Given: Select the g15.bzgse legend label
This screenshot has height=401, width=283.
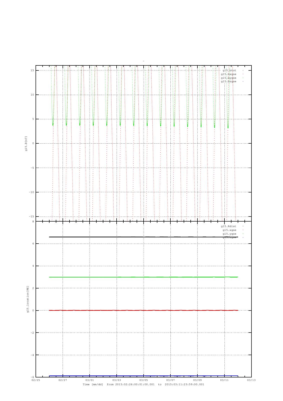Looking at the screenshot, I should pyautogui.click(x=228, y=81).
